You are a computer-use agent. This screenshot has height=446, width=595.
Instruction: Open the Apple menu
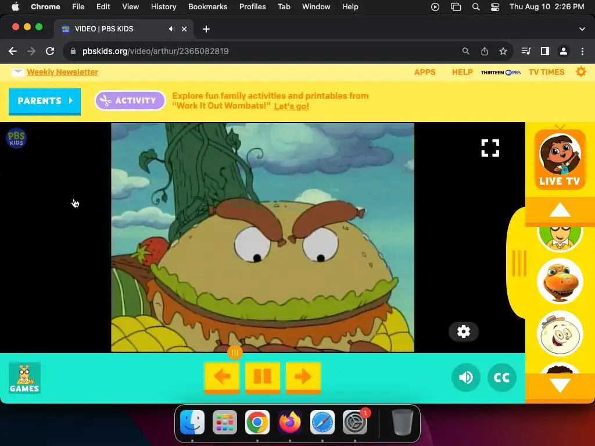click(15, 6)
